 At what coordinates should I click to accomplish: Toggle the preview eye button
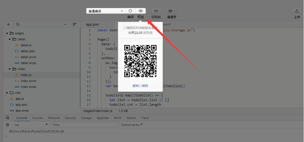(x=140, y=11)
